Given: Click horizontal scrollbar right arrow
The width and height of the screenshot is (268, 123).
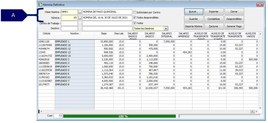Looking at the screenshot, I should (257, 112).
